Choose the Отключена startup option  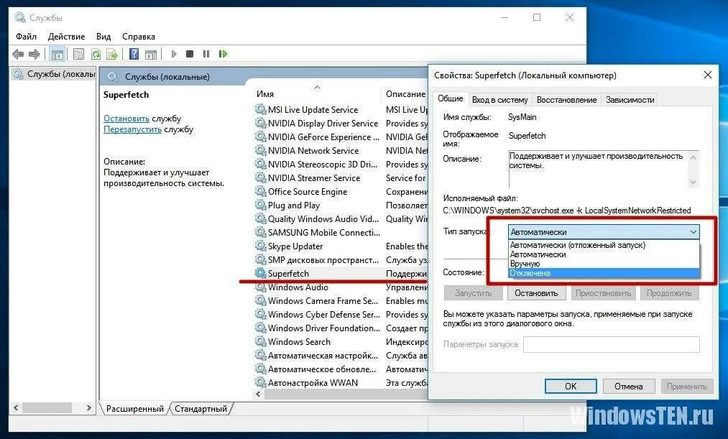point(604,273)
